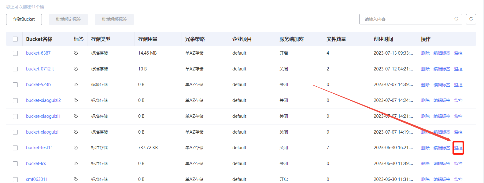Open 监控 for bucket-test11
The image size is (484, 183).
pyautogui.click(x=458, y=148)
